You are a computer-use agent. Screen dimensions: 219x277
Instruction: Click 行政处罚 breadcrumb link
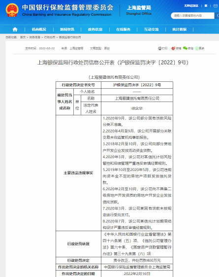click(50, 37)
